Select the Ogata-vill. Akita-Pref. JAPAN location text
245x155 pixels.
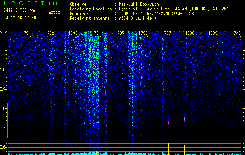click(174, 9)
